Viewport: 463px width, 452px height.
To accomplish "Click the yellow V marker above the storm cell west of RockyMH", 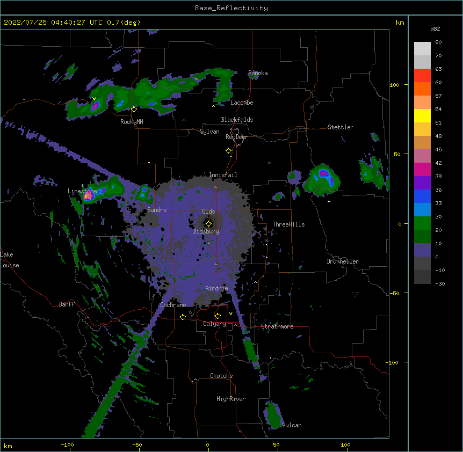I will [x=94, y=99].
